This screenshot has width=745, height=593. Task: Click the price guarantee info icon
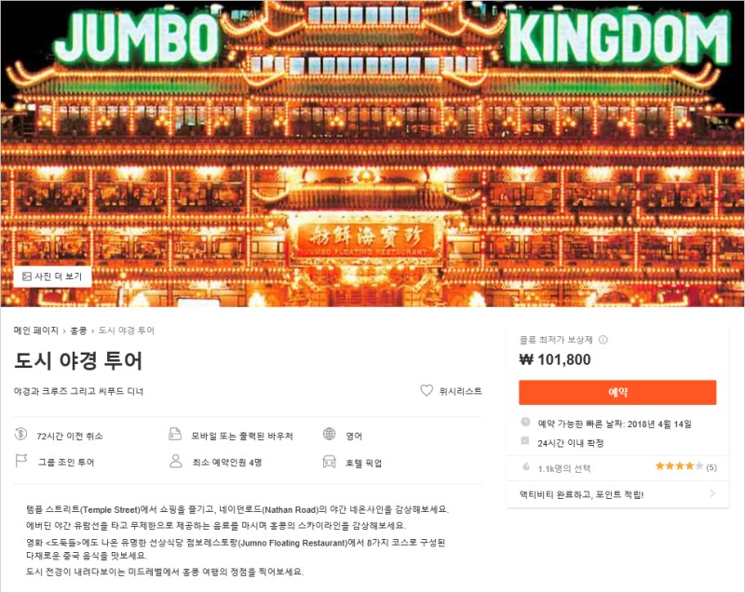tap(603, 340)
